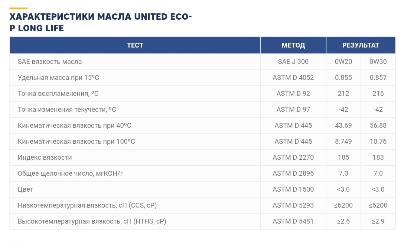
Task: Select the ASTM D 92 method cell
Action: (x=293, y=94)
